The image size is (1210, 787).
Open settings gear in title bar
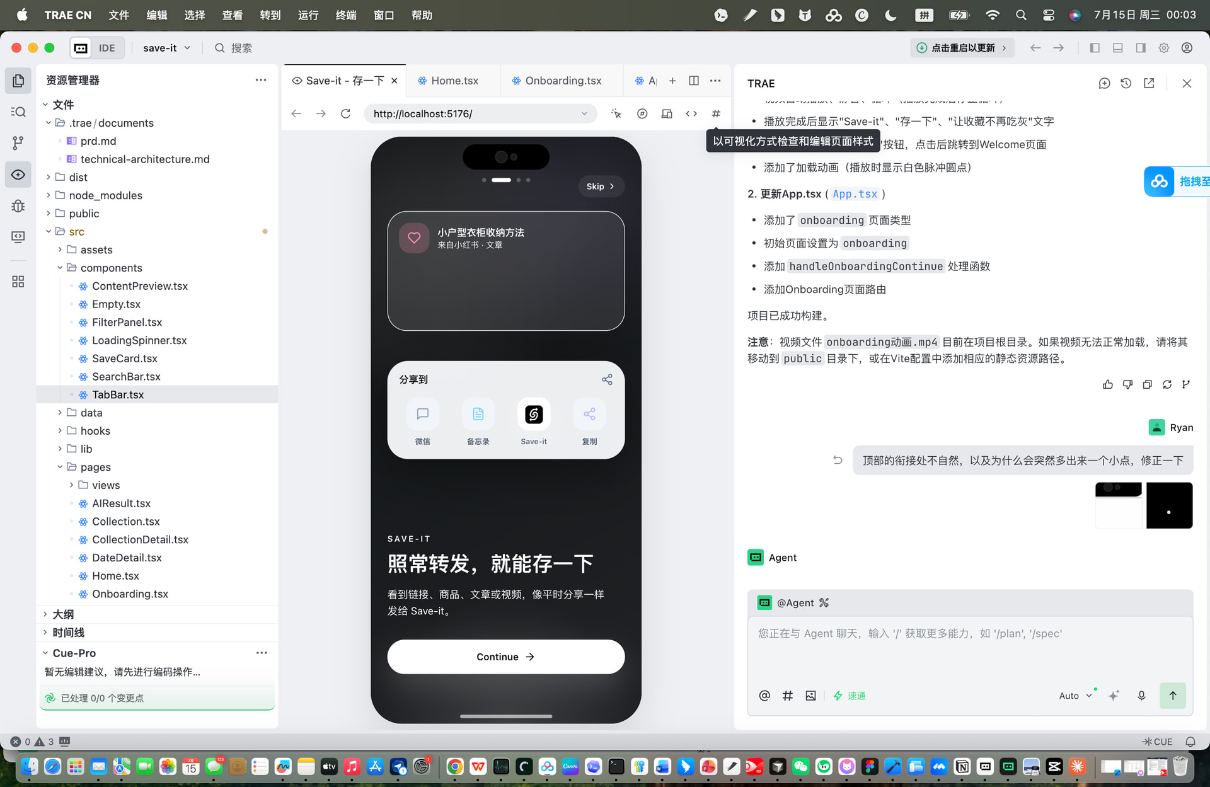pyautogui.click(x=1164, y=48)
